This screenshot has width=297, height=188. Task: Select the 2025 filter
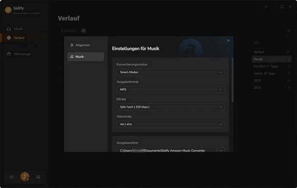point(272,80)
